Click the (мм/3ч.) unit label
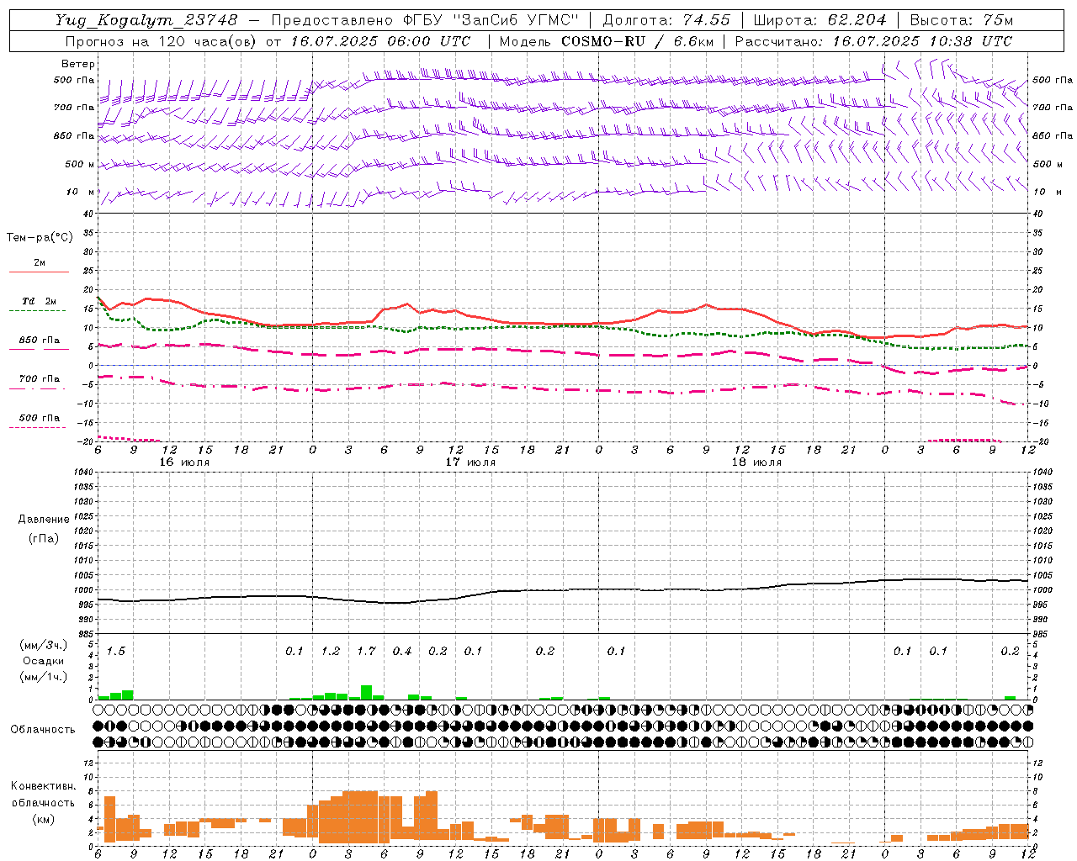The width and height of the screenshot is (1077, 861). (44, 646)
